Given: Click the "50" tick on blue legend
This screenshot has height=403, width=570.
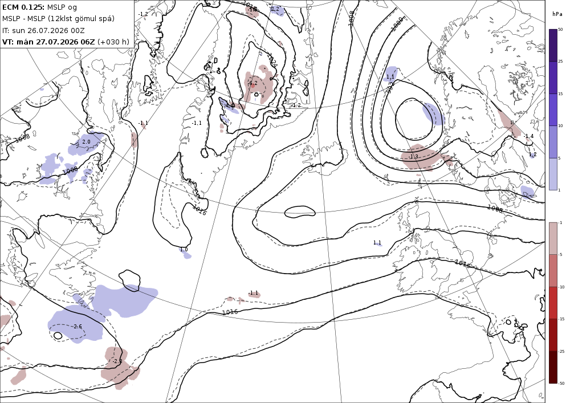Looking at the screenshot, I should point(560,30).
